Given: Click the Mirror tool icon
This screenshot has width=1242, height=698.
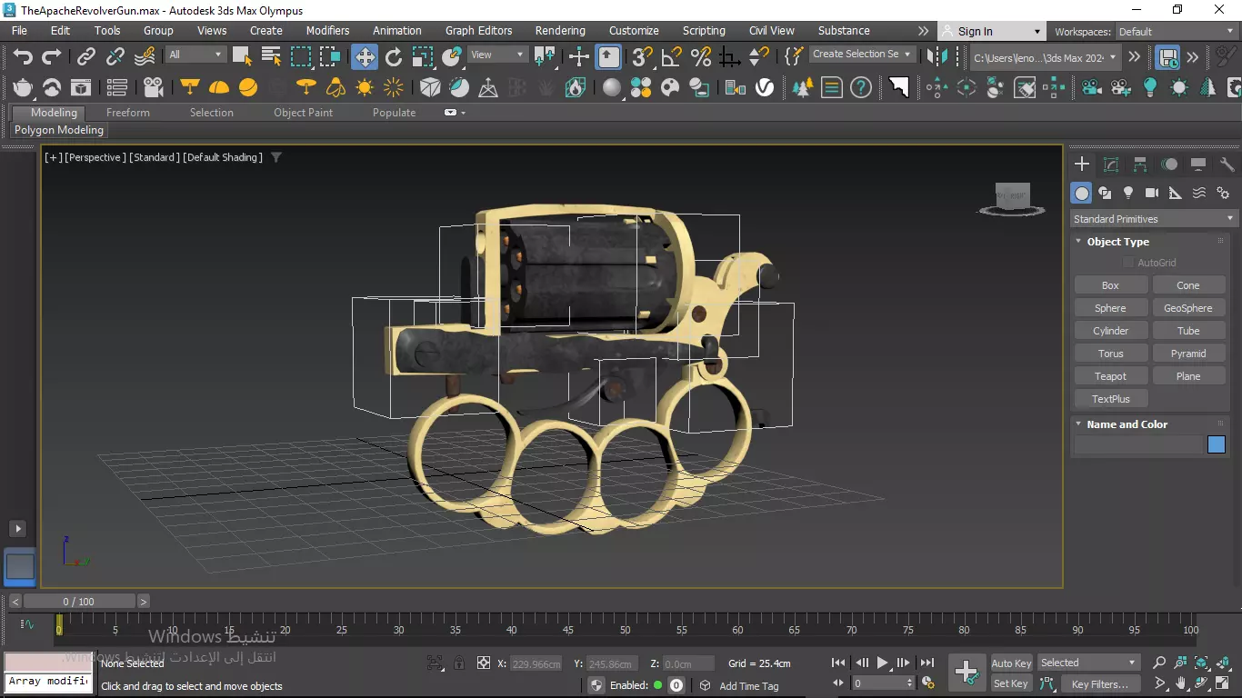Looking at the screenshot, I should coord(937,57).
